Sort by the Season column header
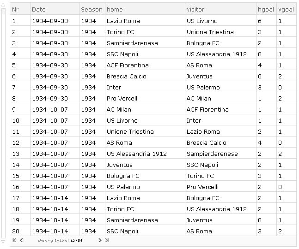The image size is (299, 249). pos(92,9)
